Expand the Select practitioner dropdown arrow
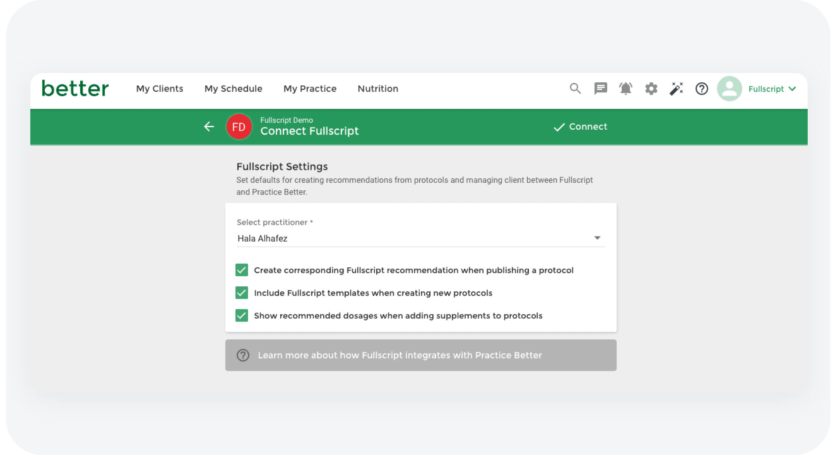 pos(597,238)
